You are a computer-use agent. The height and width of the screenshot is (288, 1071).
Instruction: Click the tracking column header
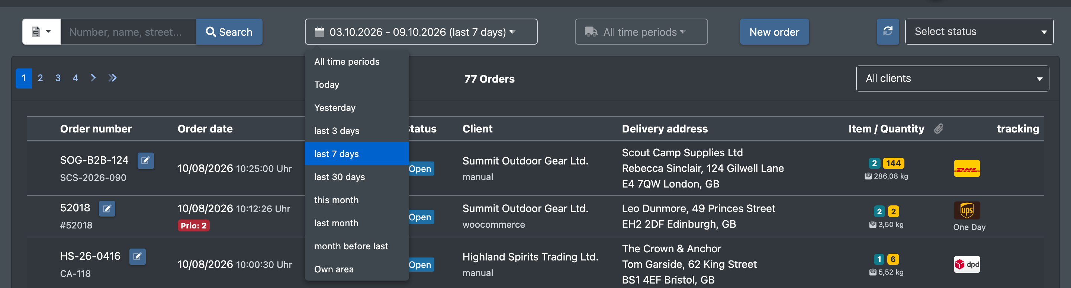(x=1017, y=129)
